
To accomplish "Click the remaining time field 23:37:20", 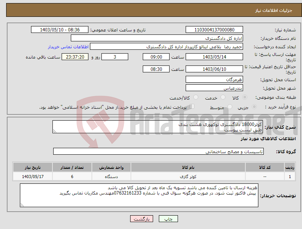I will click(75, 57).
